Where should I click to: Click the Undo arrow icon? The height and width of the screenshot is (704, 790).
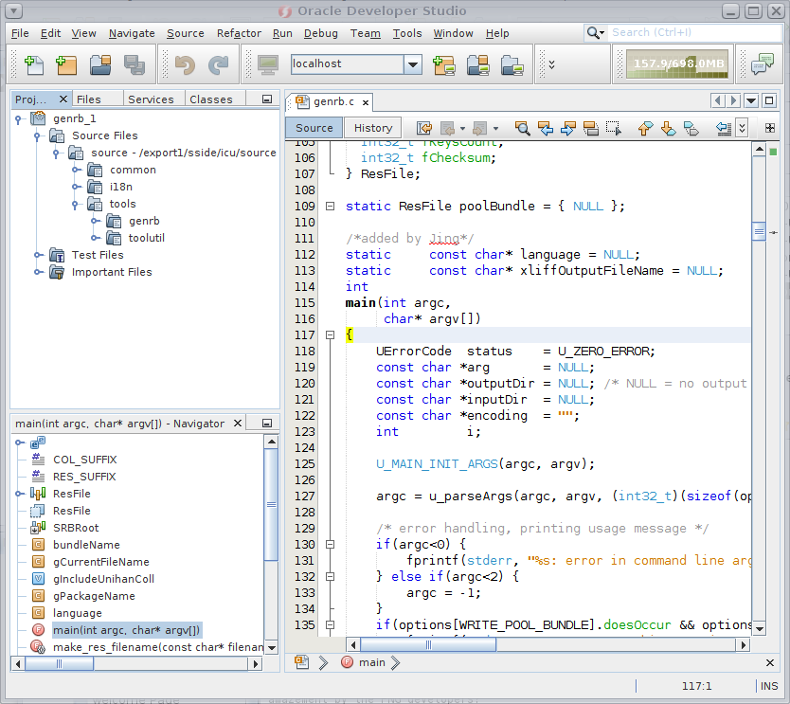click(x=185, y=65)
